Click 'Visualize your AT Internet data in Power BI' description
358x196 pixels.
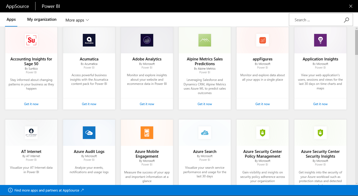(31, 170)
